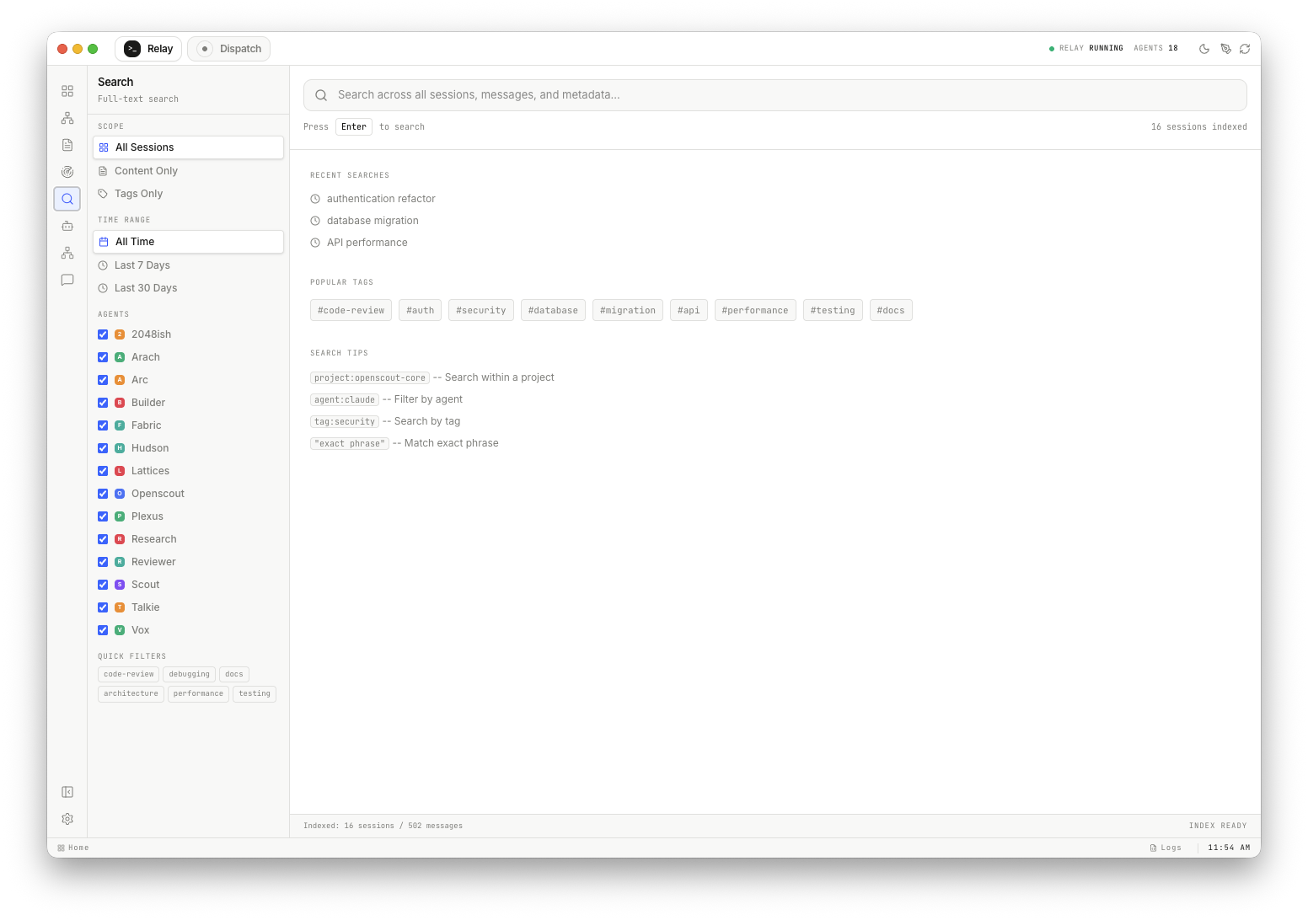Click the moon dark mode icon
The width and height of the screenshot is (1308, 920).
[x=1204, y=49]
